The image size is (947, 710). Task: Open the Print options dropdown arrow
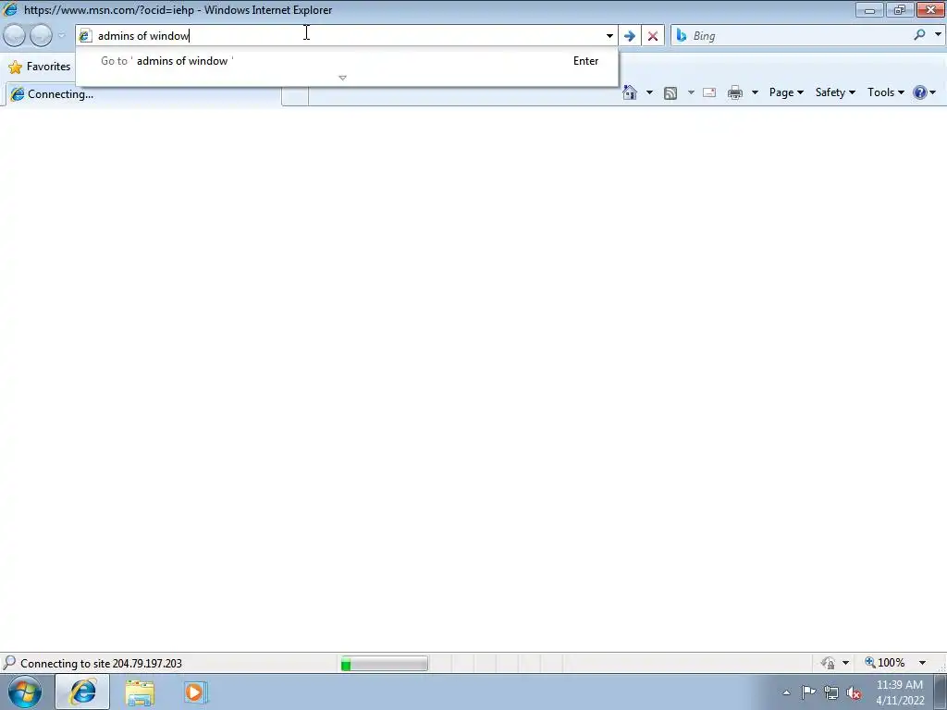click(755, 92)
